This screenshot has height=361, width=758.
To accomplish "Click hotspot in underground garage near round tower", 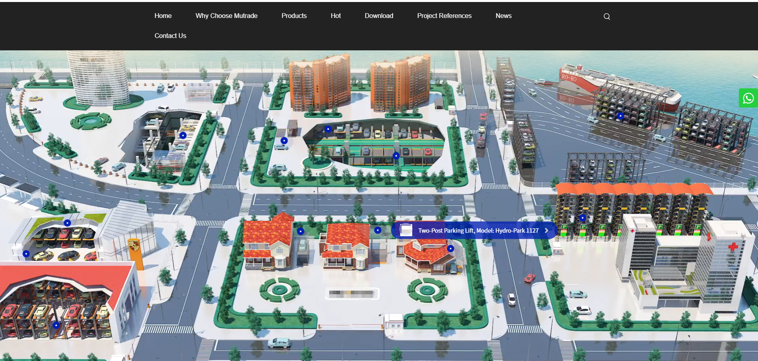I will pyautogui.click(x=183, y=136).
